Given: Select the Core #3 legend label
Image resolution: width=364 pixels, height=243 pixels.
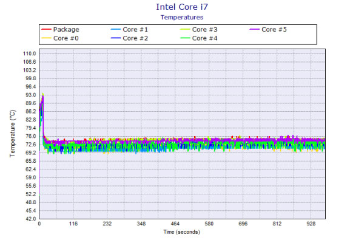Looking at the screenshot, I should (204, 30).
